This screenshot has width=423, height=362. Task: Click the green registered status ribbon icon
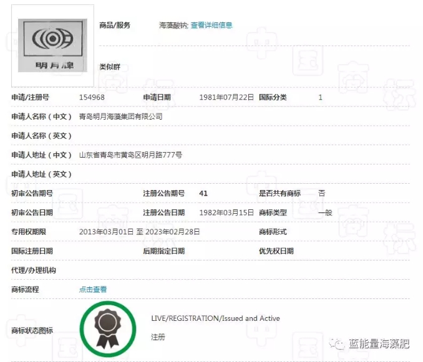pos(108,329)
